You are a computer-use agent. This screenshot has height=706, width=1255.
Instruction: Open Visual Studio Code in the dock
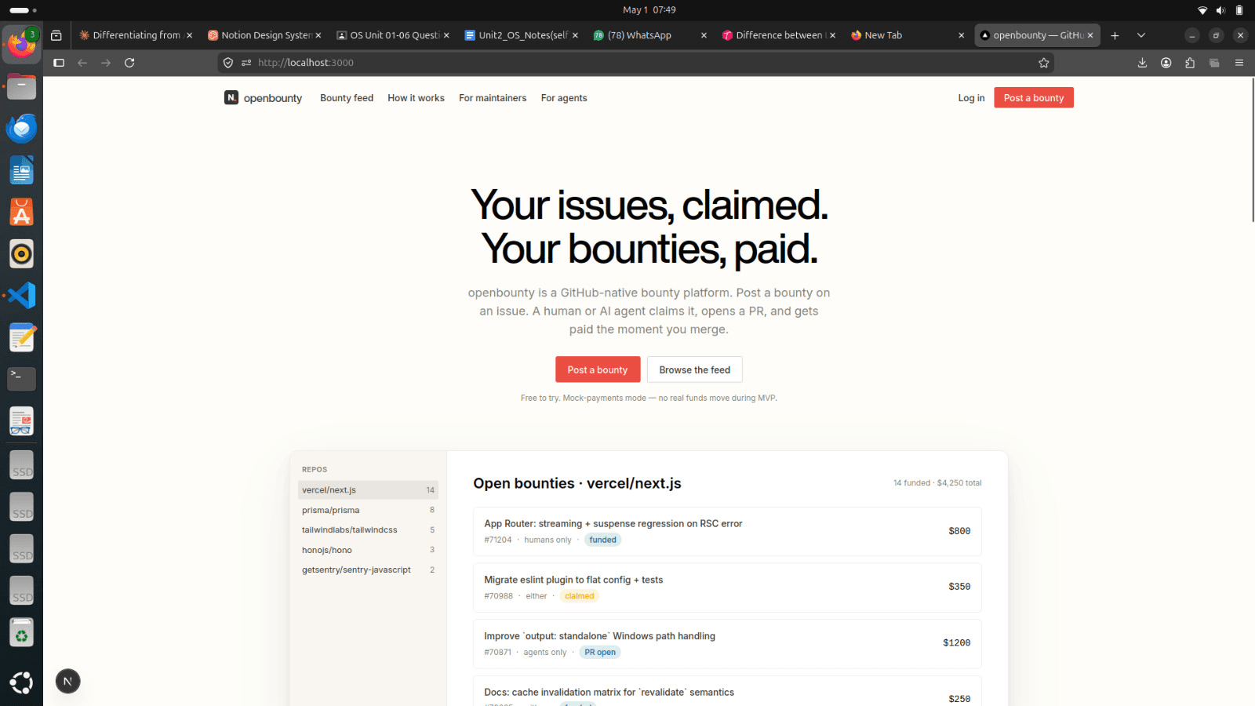pyautogui.click(x=21, y=296)
